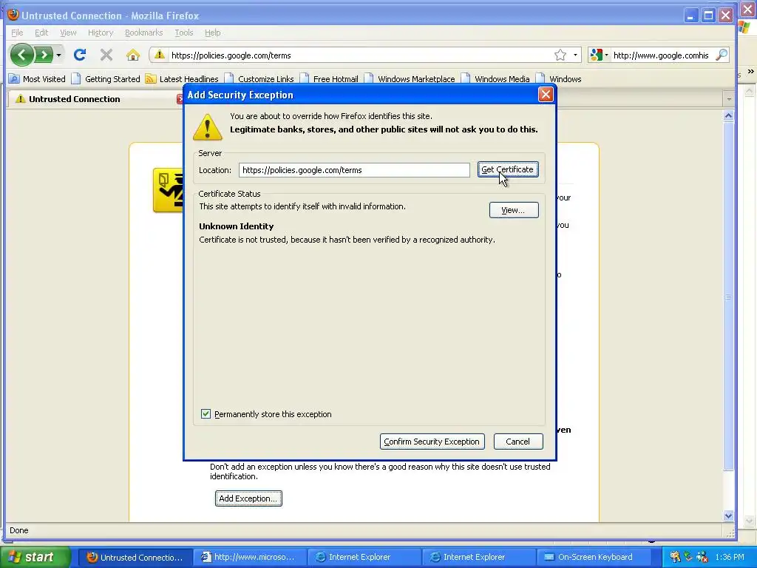Open the Customize Links bookmark

click(x=259, y=78)
